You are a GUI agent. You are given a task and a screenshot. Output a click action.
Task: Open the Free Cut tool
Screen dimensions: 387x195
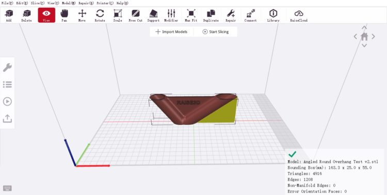pyautogui.click(x=136, y=15)
